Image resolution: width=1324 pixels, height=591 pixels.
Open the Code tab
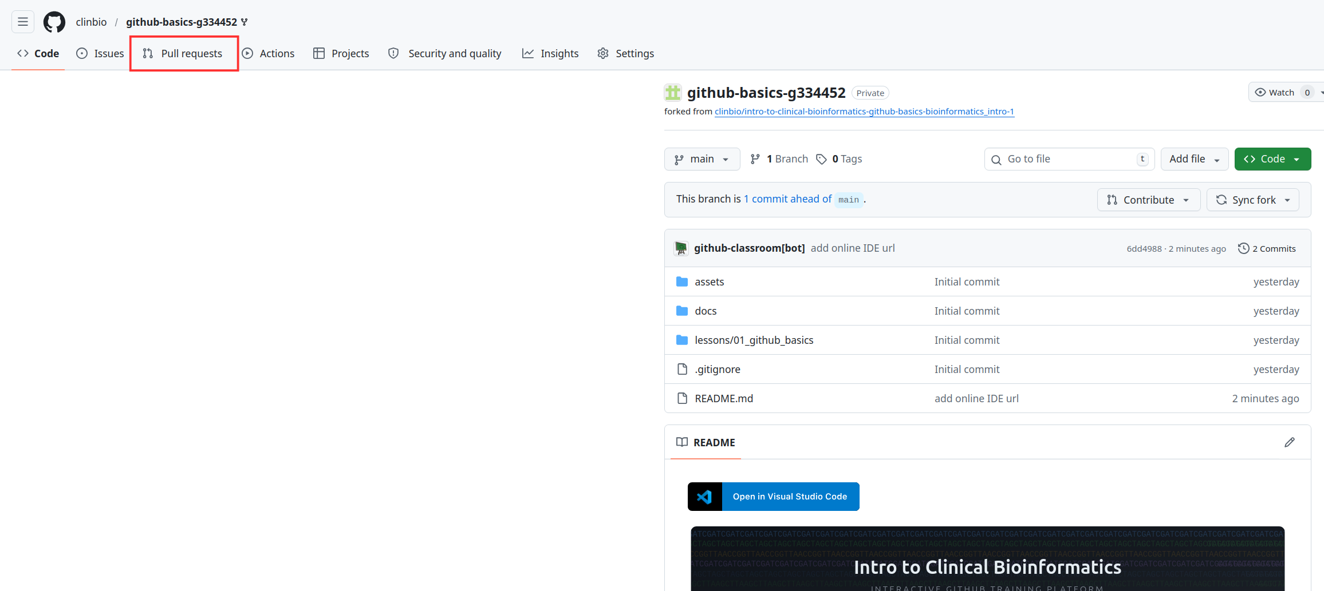coord(38,53)
